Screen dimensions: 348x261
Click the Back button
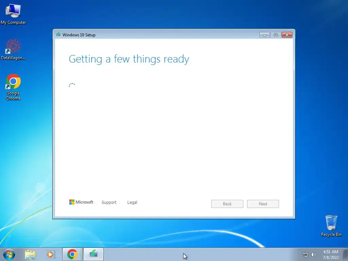pos(227,204)
